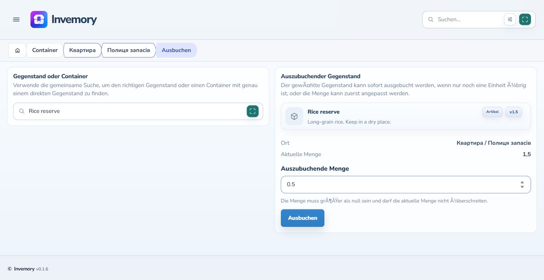Image resolution: width=544 pixels, height=280 pixels.
Task: Click the Auszubuchende Menge label
Action: tap(315, 169)
